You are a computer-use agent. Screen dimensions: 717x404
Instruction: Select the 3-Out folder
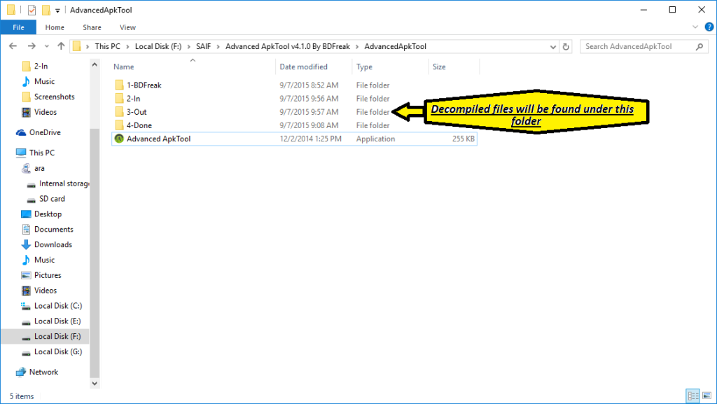tap(137, 112)
